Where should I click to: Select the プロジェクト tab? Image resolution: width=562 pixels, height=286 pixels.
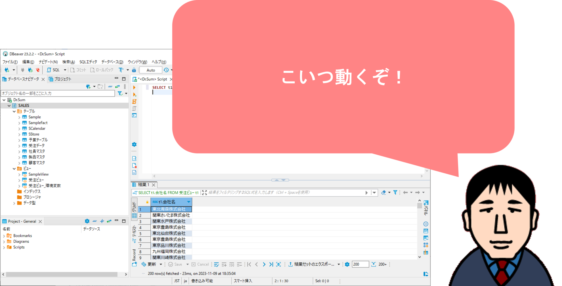tap(62, 79)
